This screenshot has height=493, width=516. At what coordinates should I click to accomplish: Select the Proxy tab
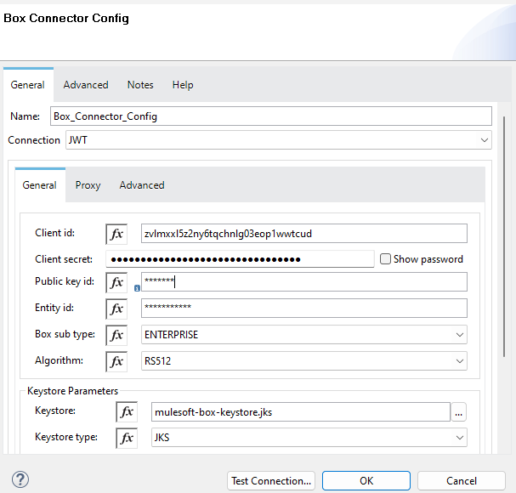(88, 185)
